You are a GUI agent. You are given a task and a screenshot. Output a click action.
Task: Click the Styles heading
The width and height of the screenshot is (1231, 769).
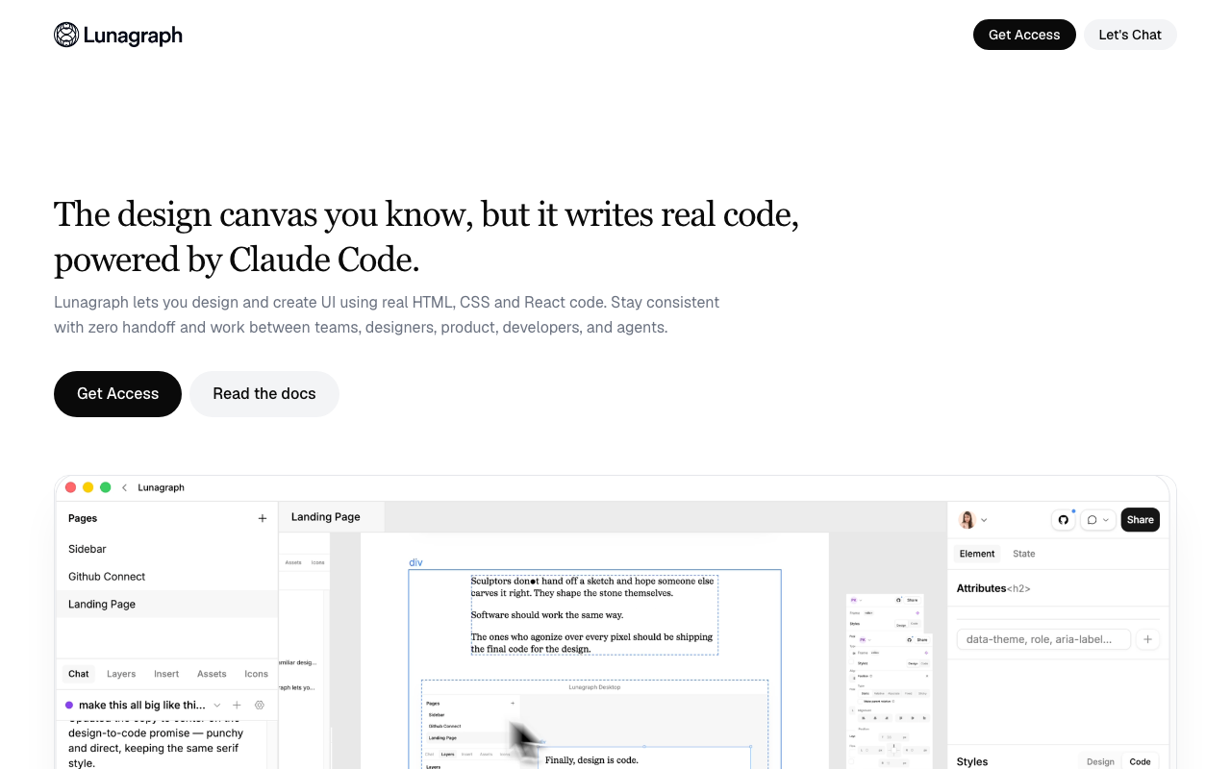[972, 762]
